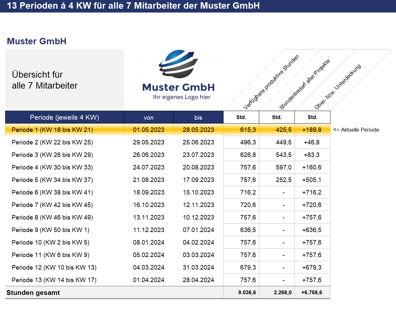
Task: Click the Periode 9 (KW 50 bis KW 1) label
Action: click(x=50, y=230)
